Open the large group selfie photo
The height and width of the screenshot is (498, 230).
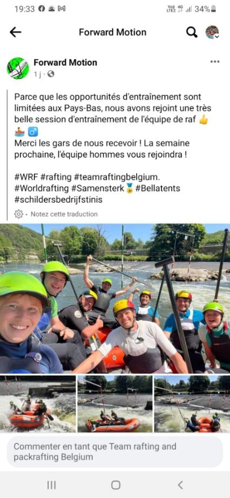coord(115,298)
